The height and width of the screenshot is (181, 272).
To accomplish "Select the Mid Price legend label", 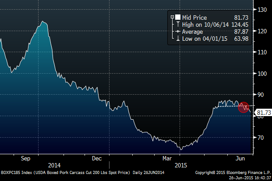I will (x=194, y=17).
